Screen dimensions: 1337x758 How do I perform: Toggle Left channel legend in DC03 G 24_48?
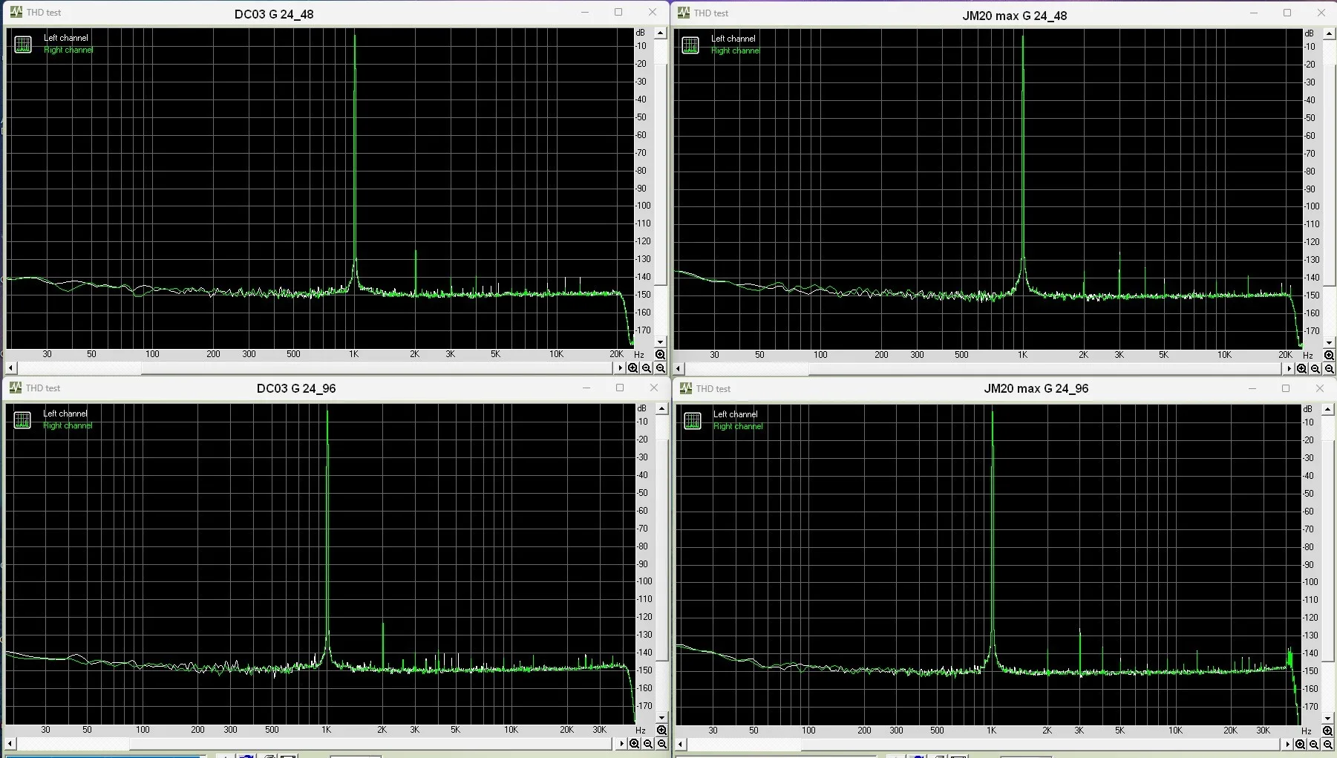(66, 38)
